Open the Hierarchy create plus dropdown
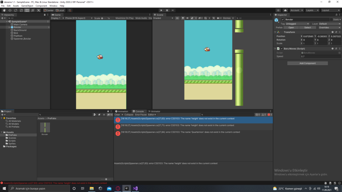Viewport: 342px width, 192px height. (x=3, y=18)
